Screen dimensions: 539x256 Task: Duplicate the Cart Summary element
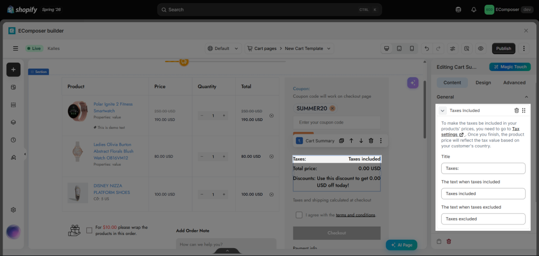pos(341,141)
